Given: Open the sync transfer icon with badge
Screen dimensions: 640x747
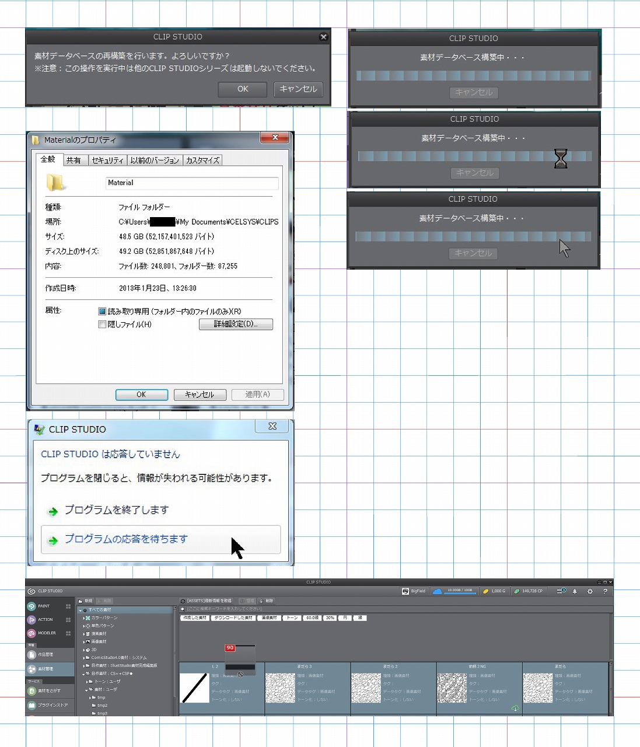Looking at the screenshot, I should tap(561, 591).
